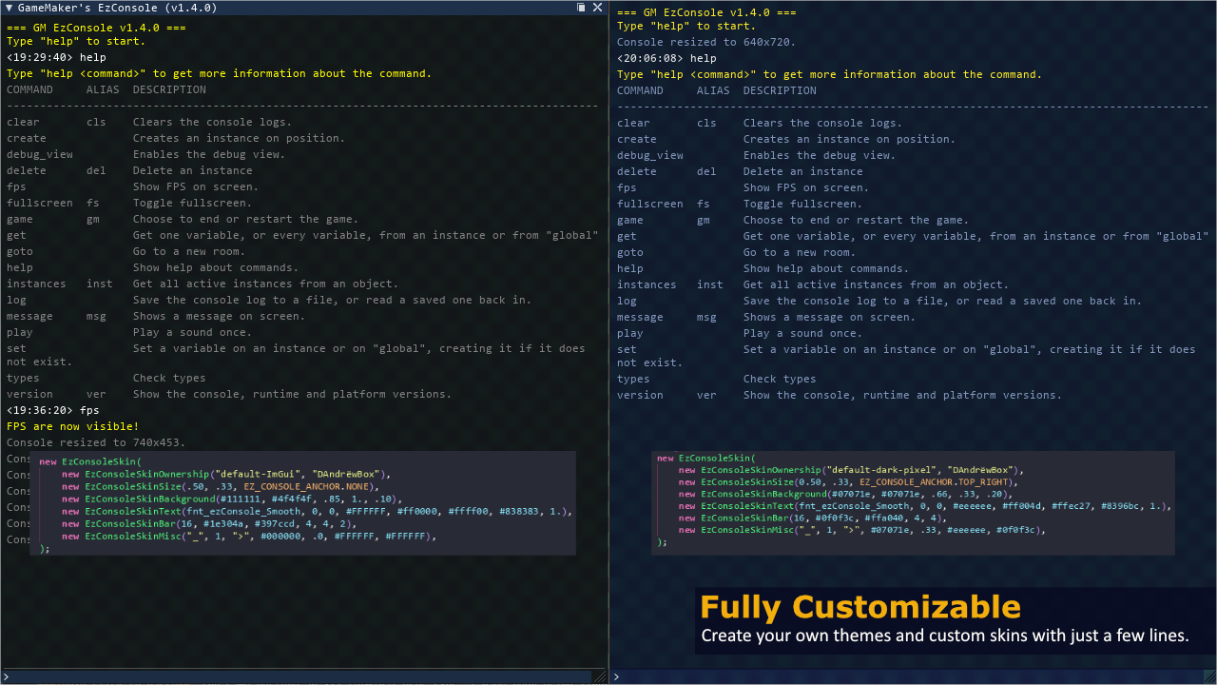Select 'version' command row in right console

(x=840, y=395)
